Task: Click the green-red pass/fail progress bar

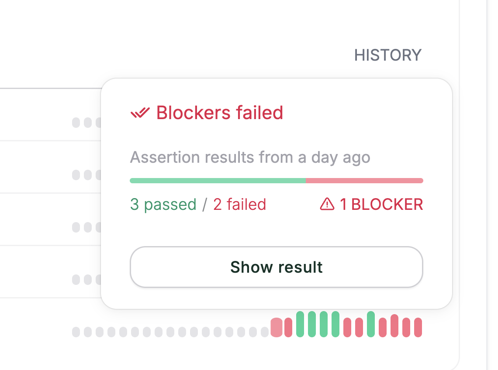Action: tap(276, 180)
